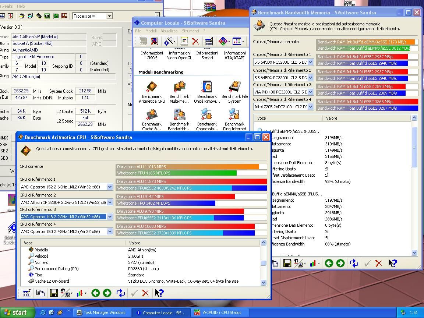Open Informazioni Video OpenGL module
This screenshot has height=318, width=424.
point(179,55)
